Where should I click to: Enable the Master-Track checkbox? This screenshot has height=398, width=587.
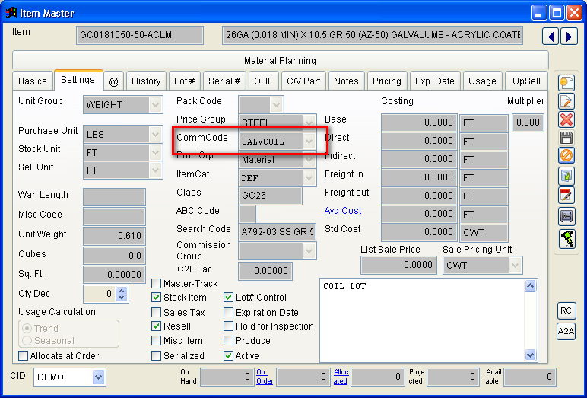tap(157, 284)
